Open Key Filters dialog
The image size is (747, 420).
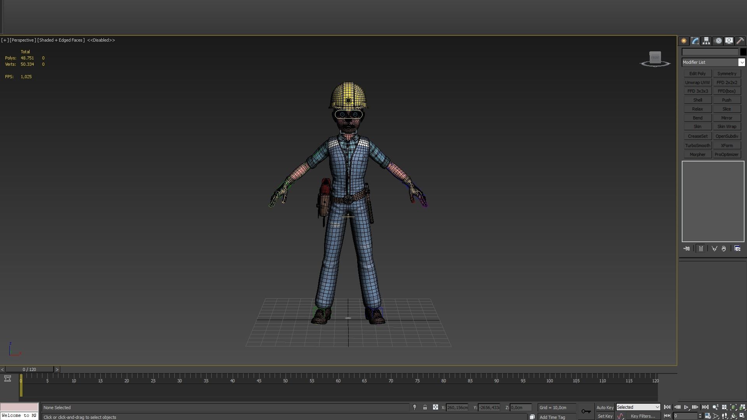click(643, 416)
